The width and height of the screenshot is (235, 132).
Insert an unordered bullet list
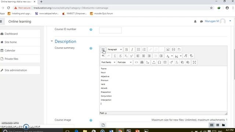pyautogui.click(x=138, y=49)
